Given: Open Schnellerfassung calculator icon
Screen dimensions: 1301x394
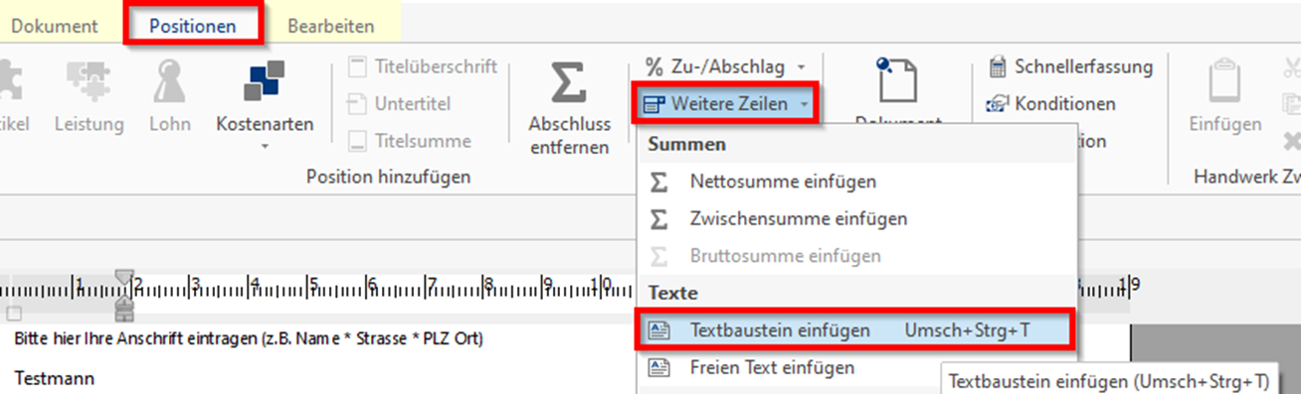Looking at the screenshot, I should [x=997, y=66].
